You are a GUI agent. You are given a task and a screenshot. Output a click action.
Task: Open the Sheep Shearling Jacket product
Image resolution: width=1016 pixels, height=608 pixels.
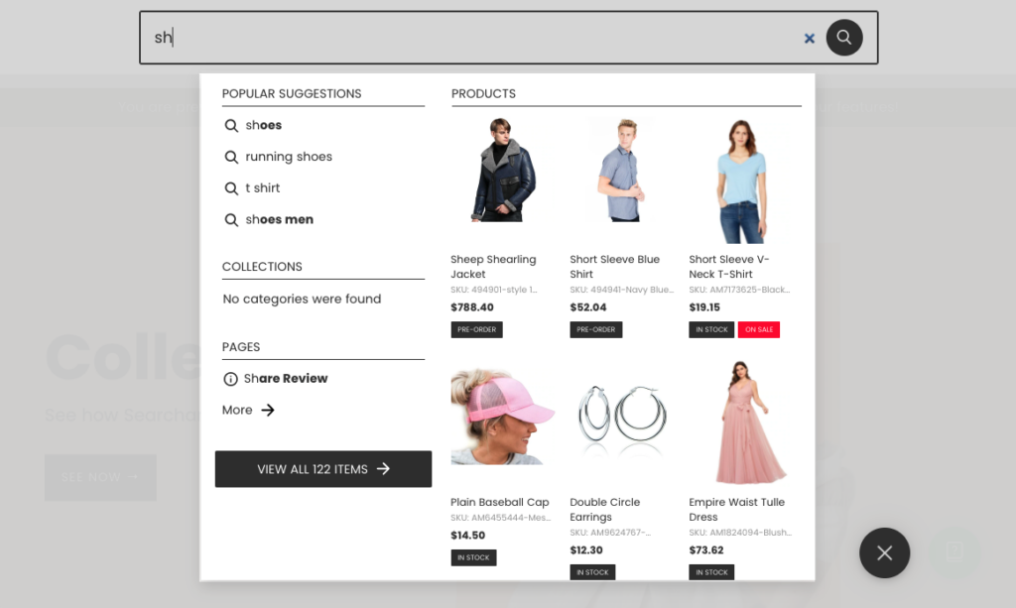click(x=501, y=169)
